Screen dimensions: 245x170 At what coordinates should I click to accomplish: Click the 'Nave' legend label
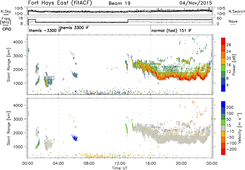point(233,21)
